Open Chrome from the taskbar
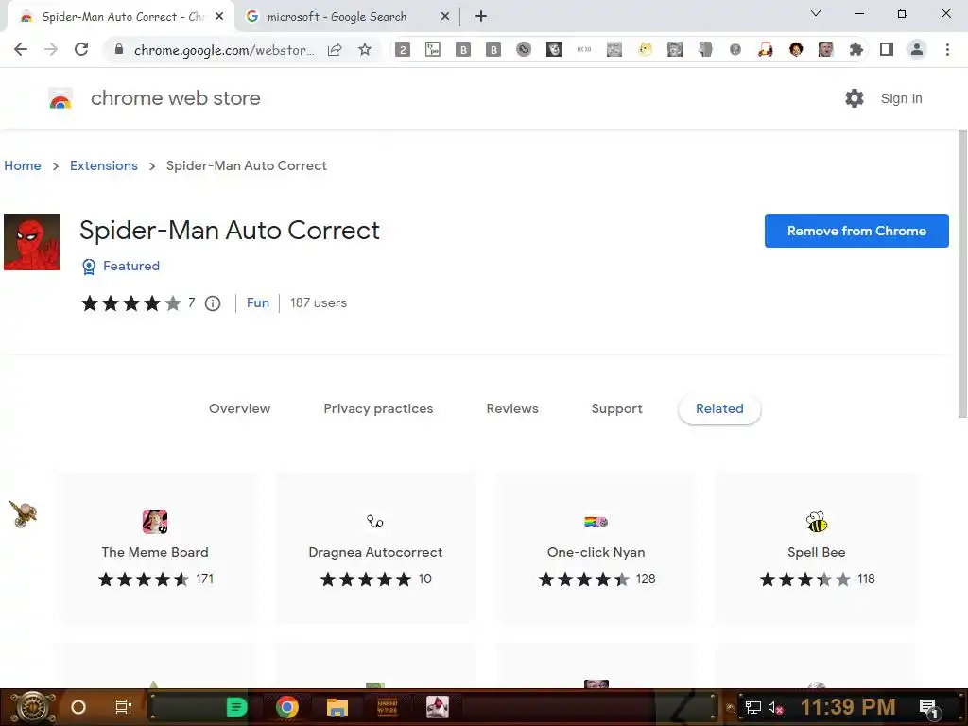This screenshot has height=726, width=968. (287, 707)
